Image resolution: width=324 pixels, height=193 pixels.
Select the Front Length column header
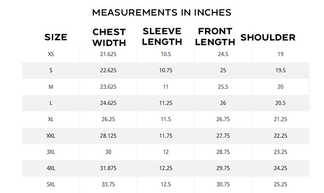coord(216,36)
